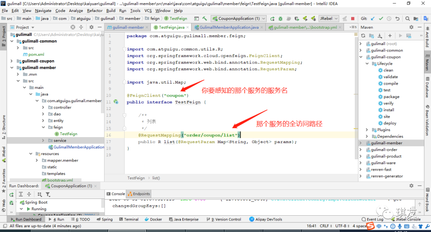The height and width of the screenshot is (232, 431).
Task: Toggle the 2: Favorites stripe button
Action: (x=4, y=181)
